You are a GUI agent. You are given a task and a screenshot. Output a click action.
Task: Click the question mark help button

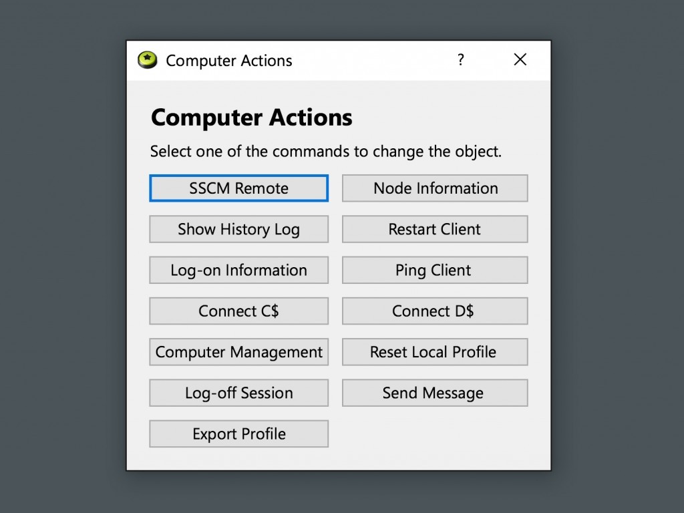coord(460,59)
